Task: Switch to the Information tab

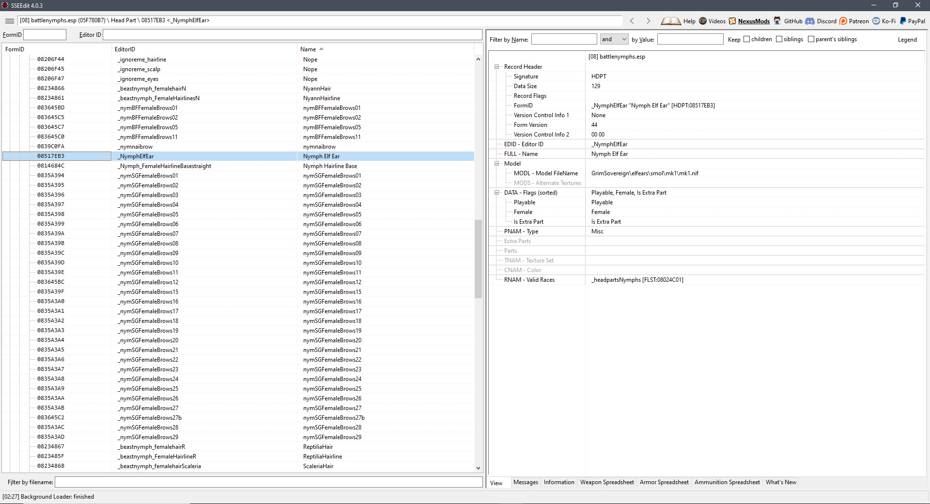Action: point(559,482)
